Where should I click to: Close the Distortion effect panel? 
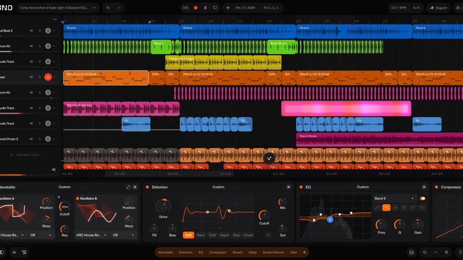pos(289,187)
